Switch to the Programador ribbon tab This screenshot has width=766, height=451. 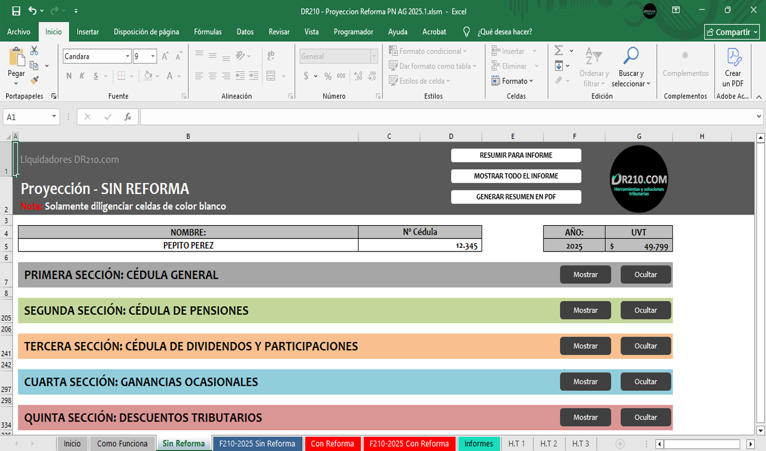pos(352,32)
